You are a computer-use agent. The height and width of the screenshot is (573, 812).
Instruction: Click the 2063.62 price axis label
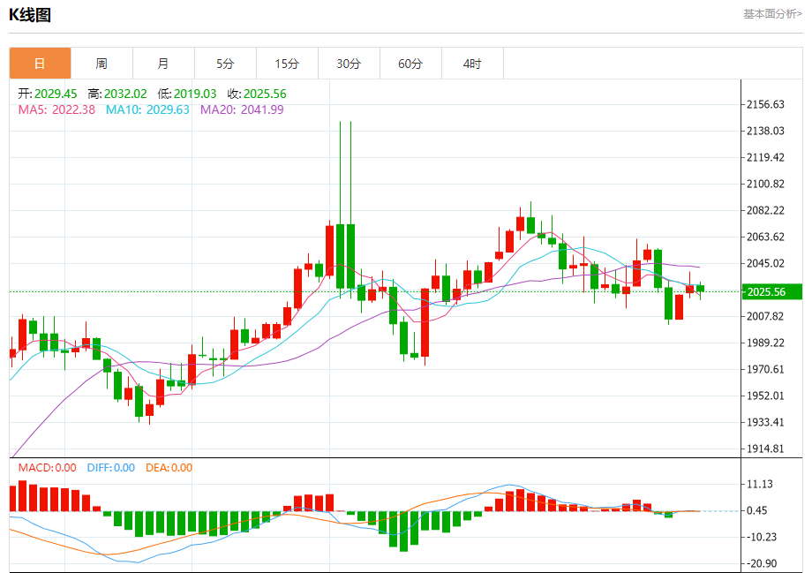pyautogui.click(x=765, y=237)
